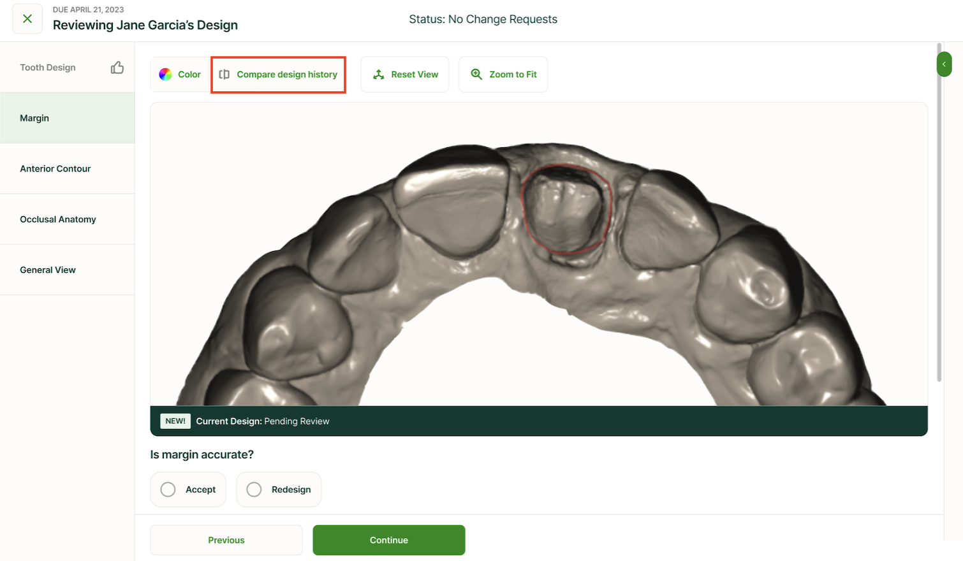
Task: Switch to the Margin section
Action: 34,118
